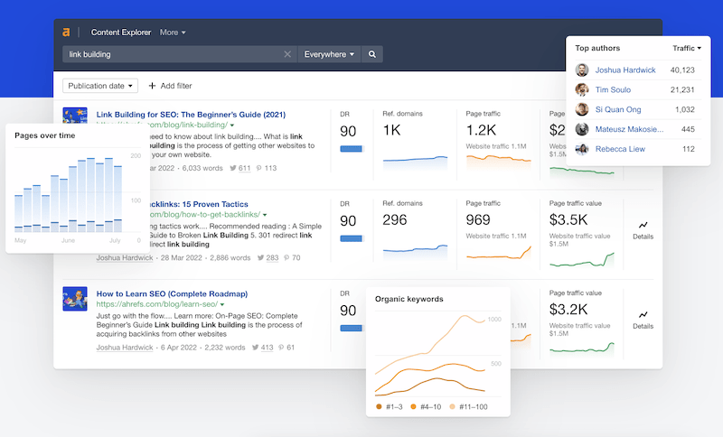Toggle the #11–100 legend in Organic keywords
The image size is (723, 437).
coord(468,407)
